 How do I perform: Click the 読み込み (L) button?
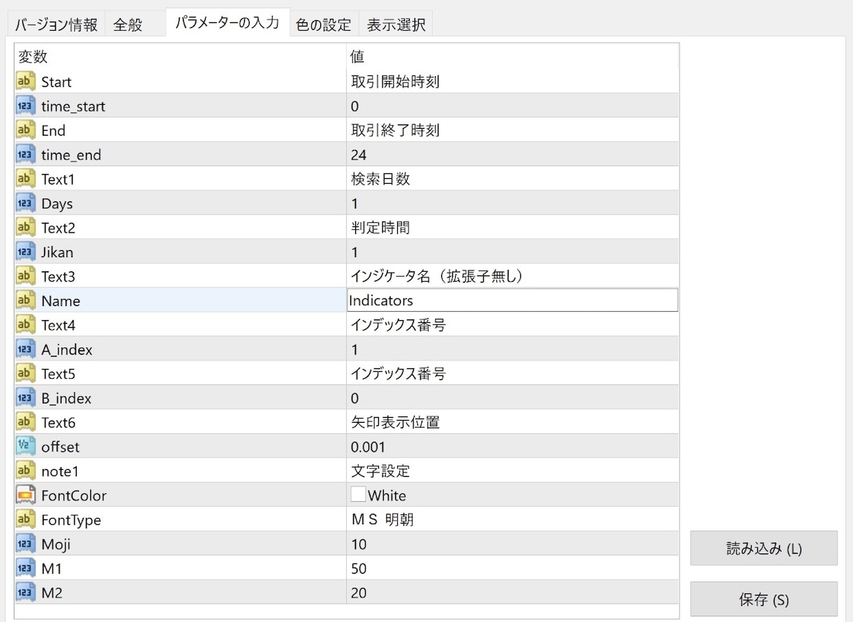[764, 549]
